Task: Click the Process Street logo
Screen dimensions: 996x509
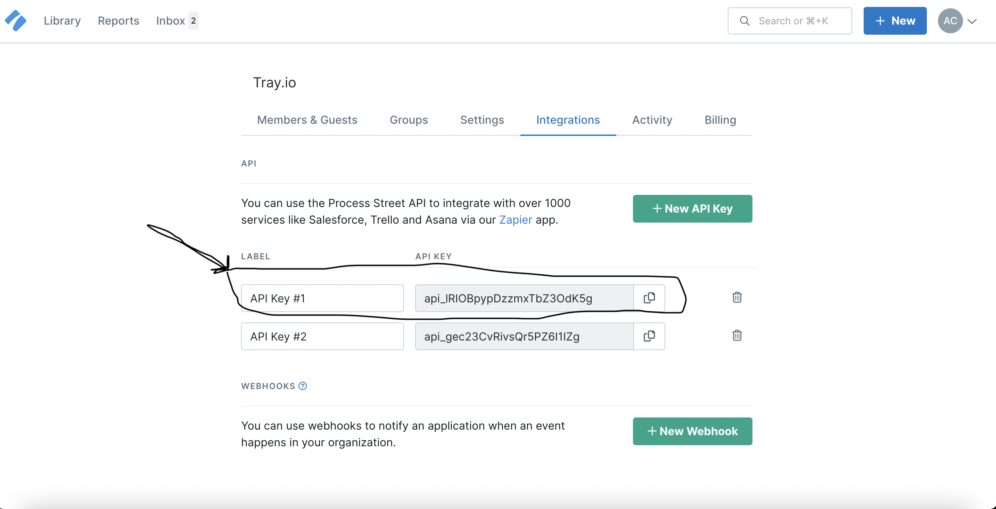Action: coord(16,20)
